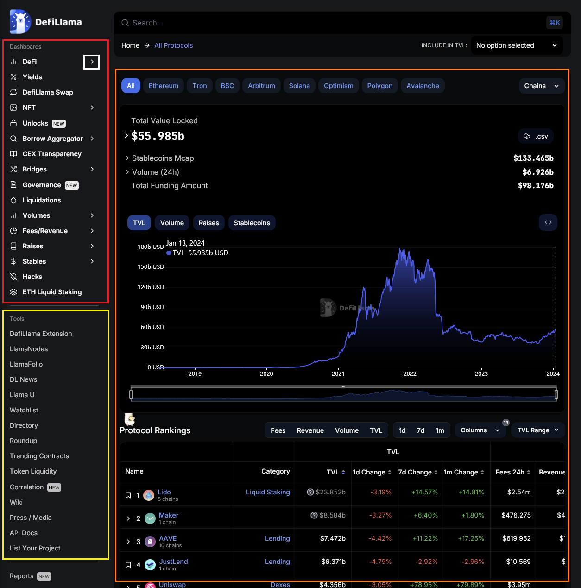This screenshot has width=581, height=588.
Task: Click the Volumes bar icon
Action: point(13,215)
